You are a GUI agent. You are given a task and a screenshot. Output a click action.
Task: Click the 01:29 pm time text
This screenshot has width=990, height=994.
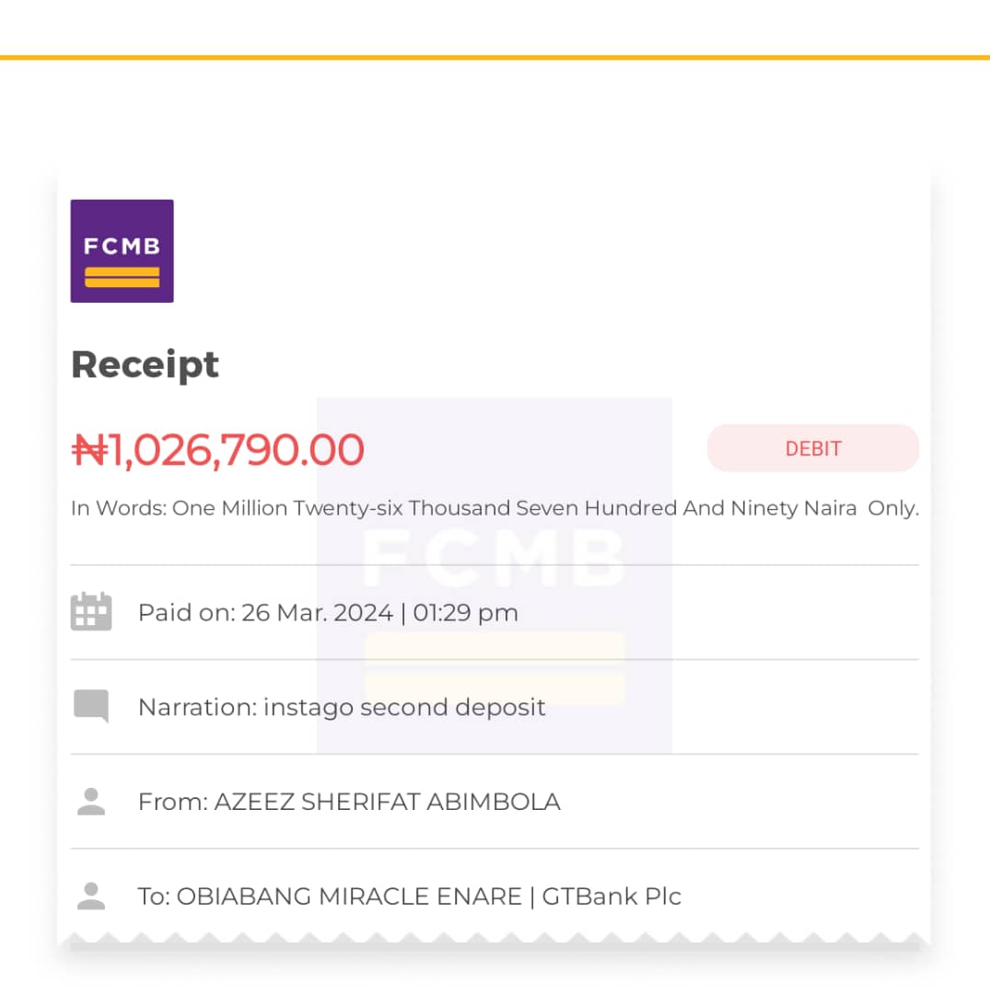(x=465, y=612)
